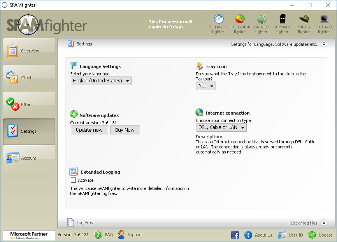Click the SPAMfighter logo
This screenshot has height=242, width=337.
coord(47,25)
